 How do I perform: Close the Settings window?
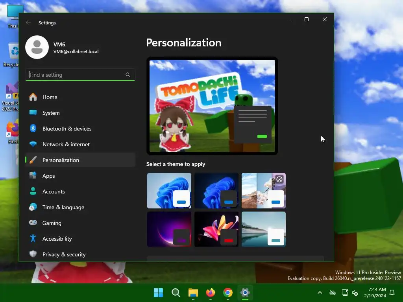point(325,19)
